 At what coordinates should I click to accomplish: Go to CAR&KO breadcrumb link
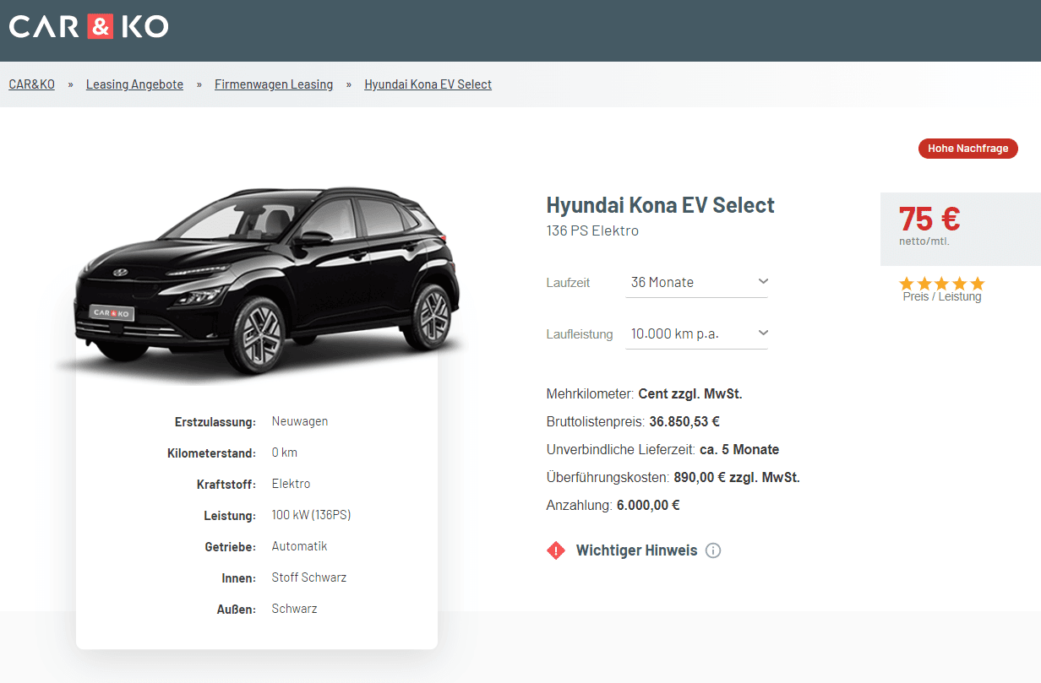click(32, 84)
